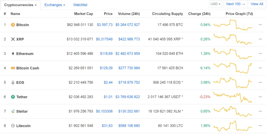Screen dimensions: 267x134
Task: Click Ethereum price $118,69
Action: (106, 53)
